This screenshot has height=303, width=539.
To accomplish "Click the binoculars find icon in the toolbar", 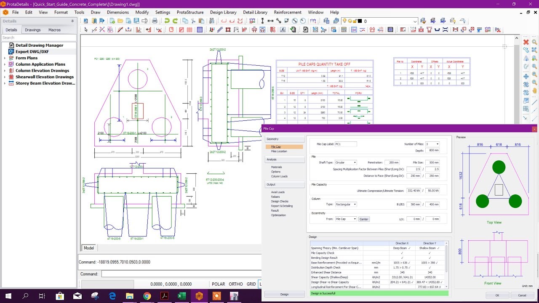I will (x=212, y=21).
